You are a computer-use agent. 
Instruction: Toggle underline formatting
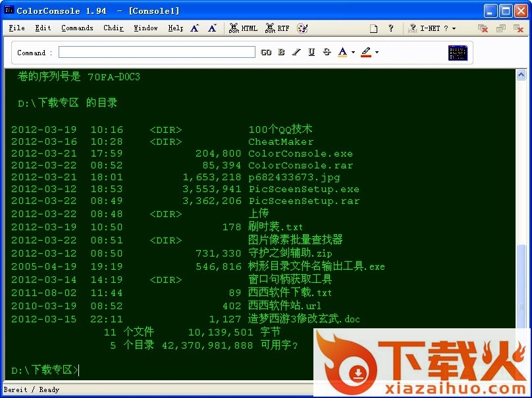[x=311, y=52]
